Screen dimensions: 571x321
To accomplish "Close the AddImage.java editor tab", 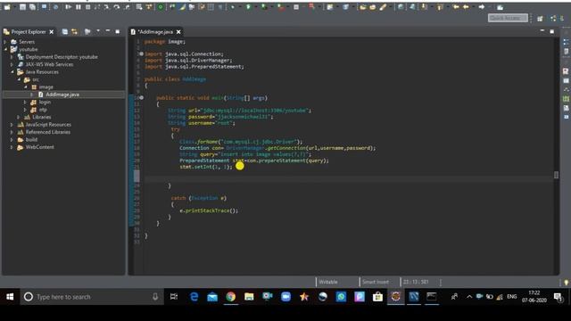I will coord(178,32).
